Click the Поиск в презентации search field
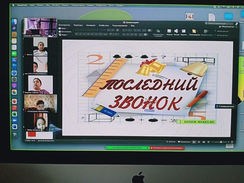Viewport: 244px width, 183px height. 219,23
